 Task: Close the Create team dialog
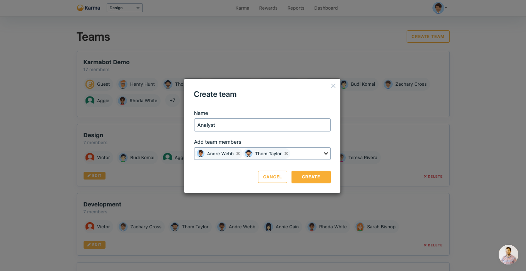coord(333,86)
